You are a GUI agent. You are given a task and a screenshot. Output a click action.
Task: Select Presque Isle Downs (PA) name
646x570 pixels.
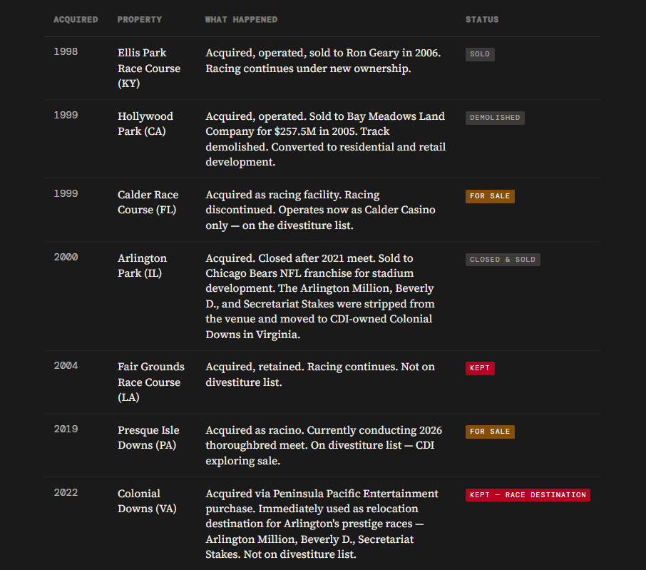tap(148, 438)
